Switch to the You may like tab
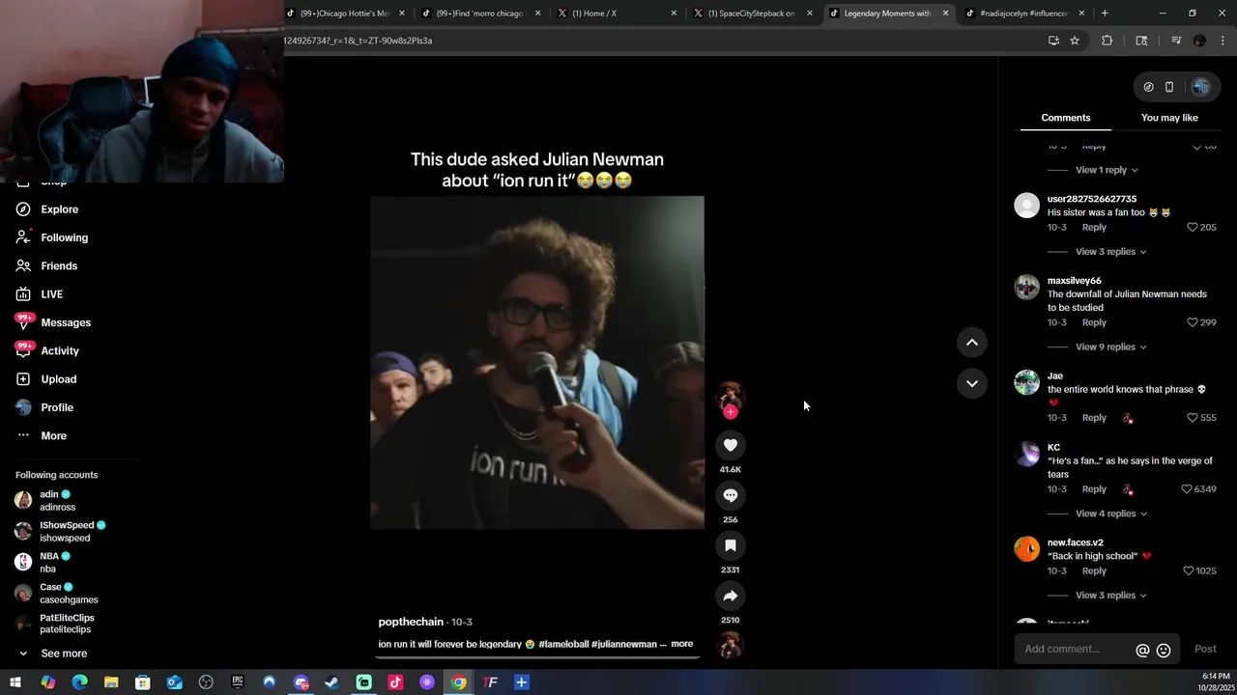 (1169, 118)
